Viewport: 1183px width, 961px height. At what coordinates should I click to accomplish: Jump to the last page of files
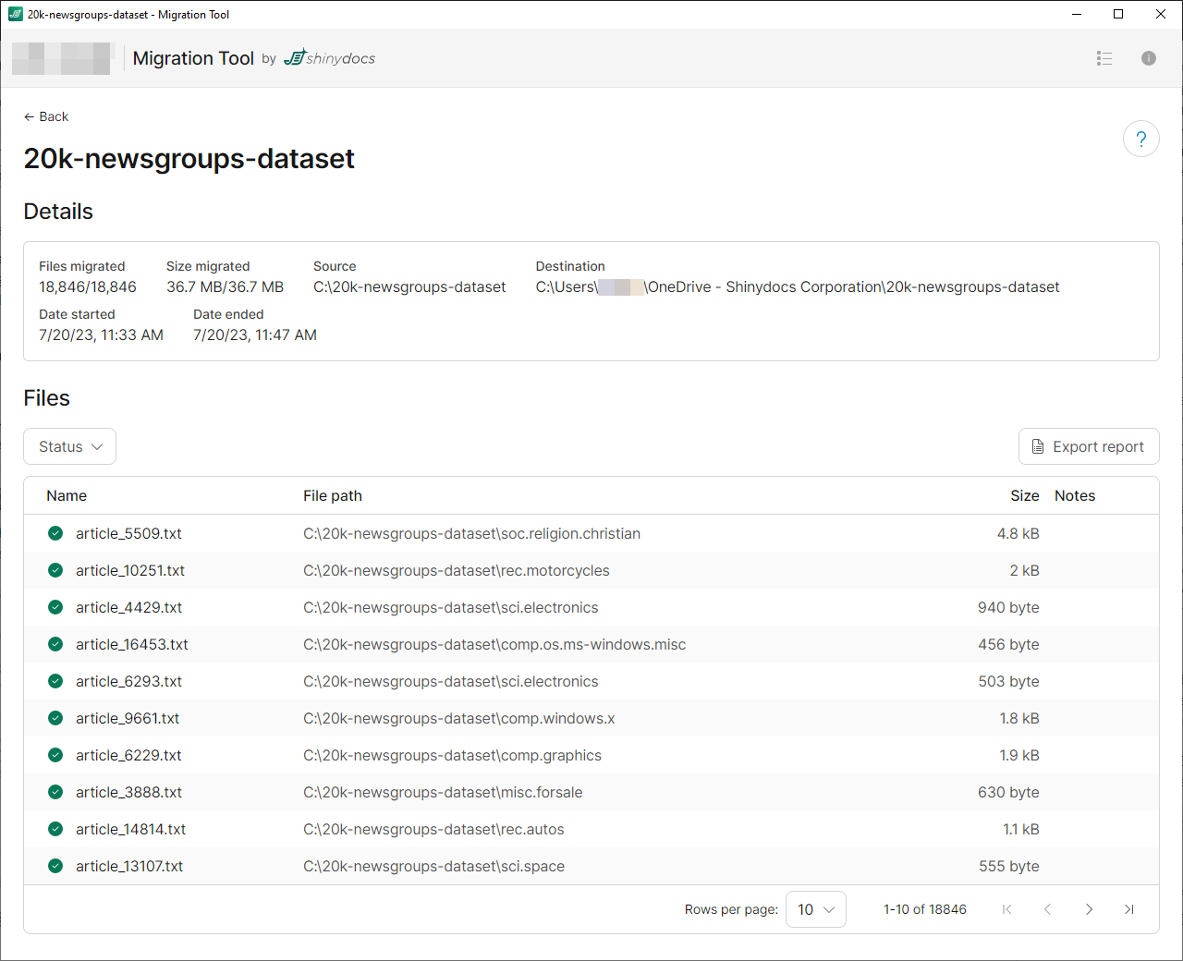click(x=1128, y=909)
